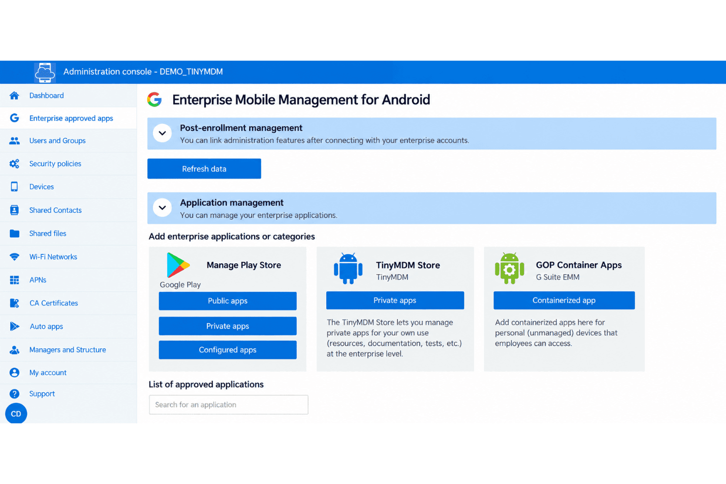Click the G Suite EMM subtitle

(558, 277)
